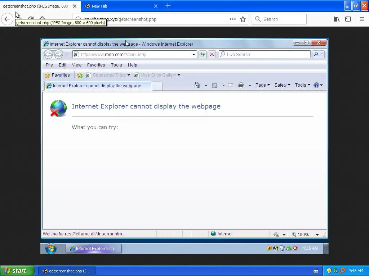Go back in the outer browser
Image resolution: width=369 pixels, height=276 pixels.
coord(7,19)
